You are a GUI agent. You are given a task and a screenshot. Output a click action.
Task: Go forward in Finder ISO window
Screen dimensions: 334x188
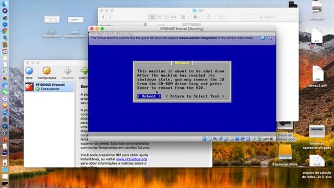click(x=110, y=17)
